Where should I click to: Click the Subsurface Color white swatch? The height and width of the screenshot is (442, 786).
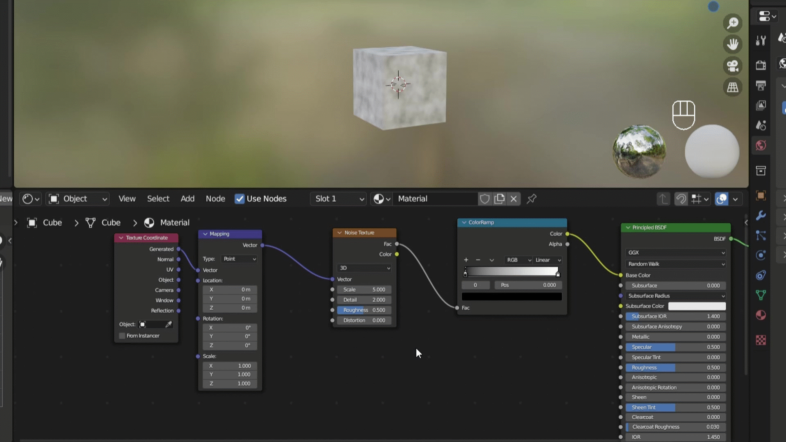[697, 306]
